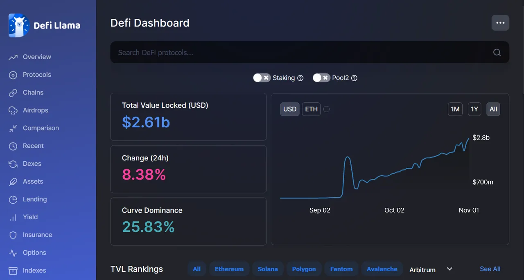Enable the Staking toggle

(262, 78)
